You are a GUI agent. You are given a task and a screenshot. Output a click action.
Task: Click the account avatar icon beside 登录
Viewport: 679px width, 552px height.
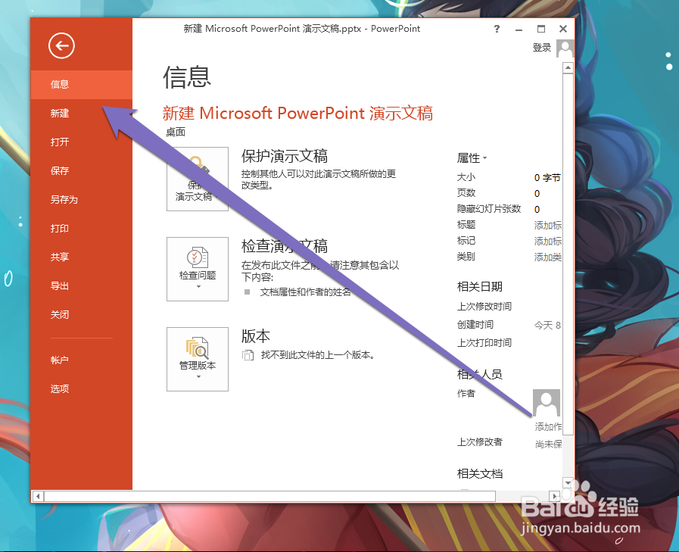(x=565, y=48)
